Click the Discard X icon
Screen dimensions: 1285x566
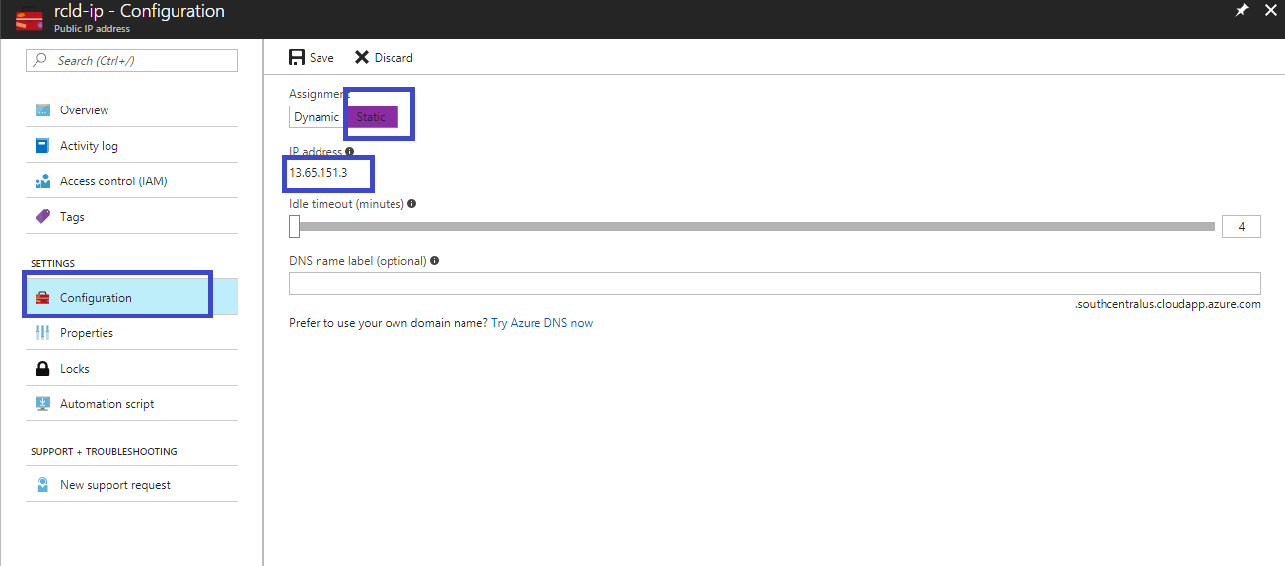[362, 58]
